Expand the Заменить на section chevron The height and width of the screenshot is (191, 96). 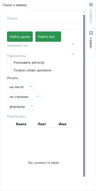pyautogui.click(x=73, y=44)
